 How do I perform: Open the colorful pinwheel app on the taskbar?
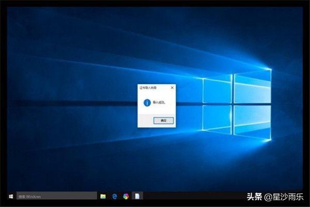pyautogui.click(x=126, y=196)
